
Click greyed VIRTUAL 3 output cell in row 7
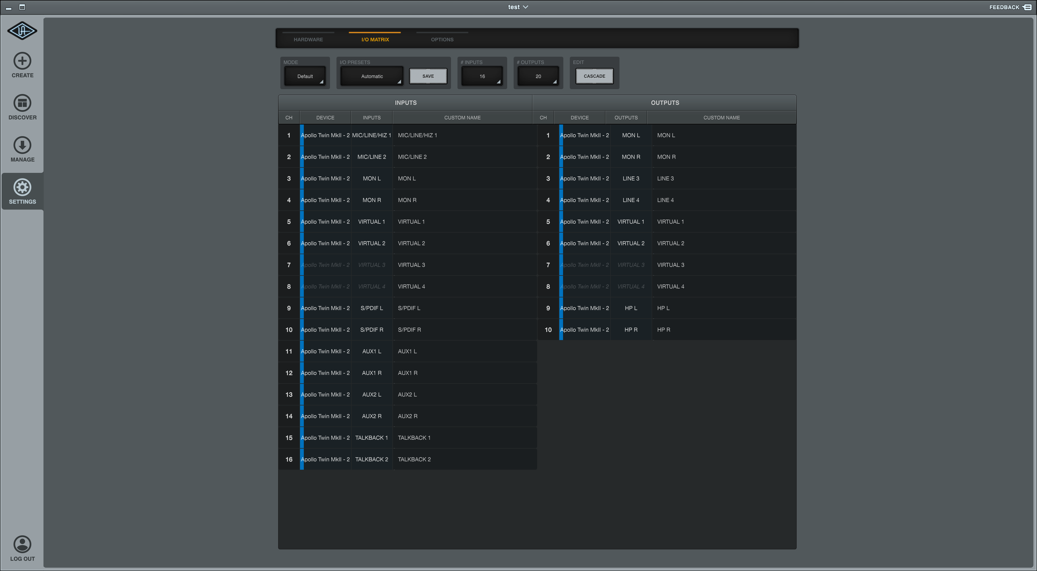(x=631, y=265)
